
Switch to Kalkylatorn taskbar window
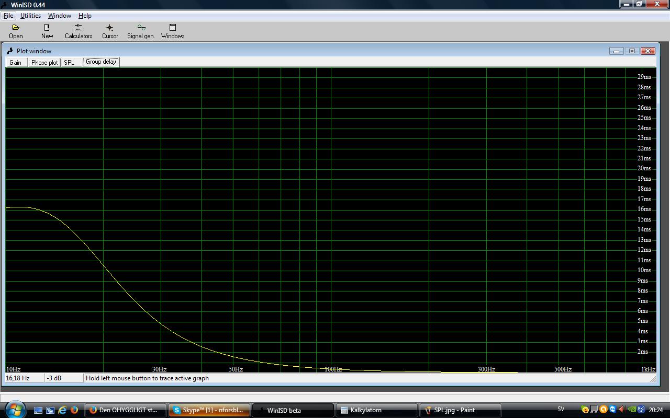(x=377, y=410)
